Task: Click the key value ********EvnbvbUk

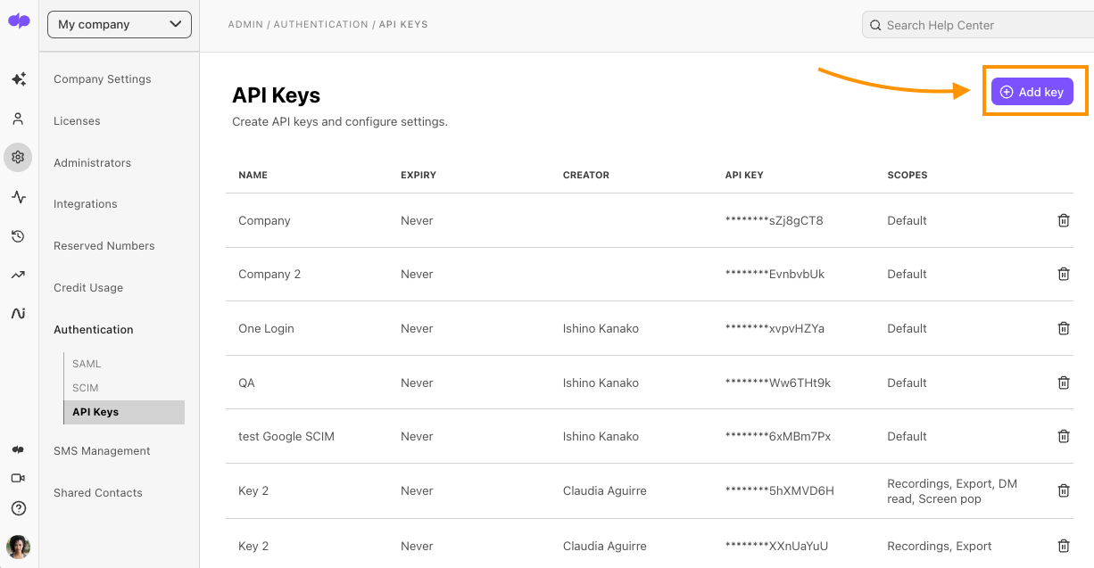Action: pyautogui.click(x=775, y=275)
